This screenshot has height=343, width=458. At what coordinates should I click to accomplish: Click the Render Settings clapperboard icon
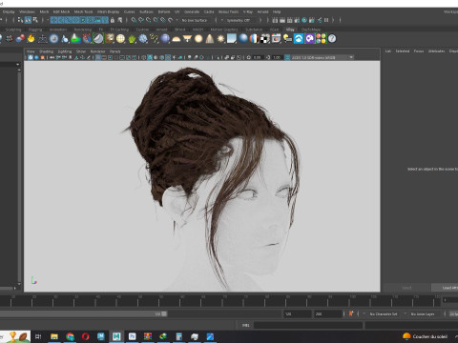coord(297,20)
